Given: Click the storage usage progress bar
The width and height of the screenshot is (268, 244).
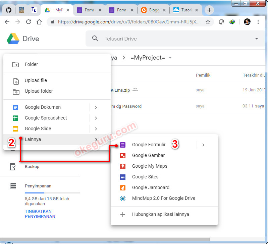Looking at the screenshot, I should coord(52,193).
